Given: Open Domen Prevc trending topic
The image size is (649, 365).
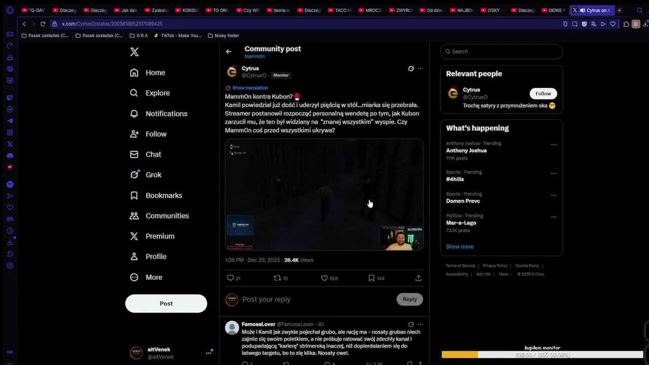Looking at the screenshot, I should click(463, 201).
